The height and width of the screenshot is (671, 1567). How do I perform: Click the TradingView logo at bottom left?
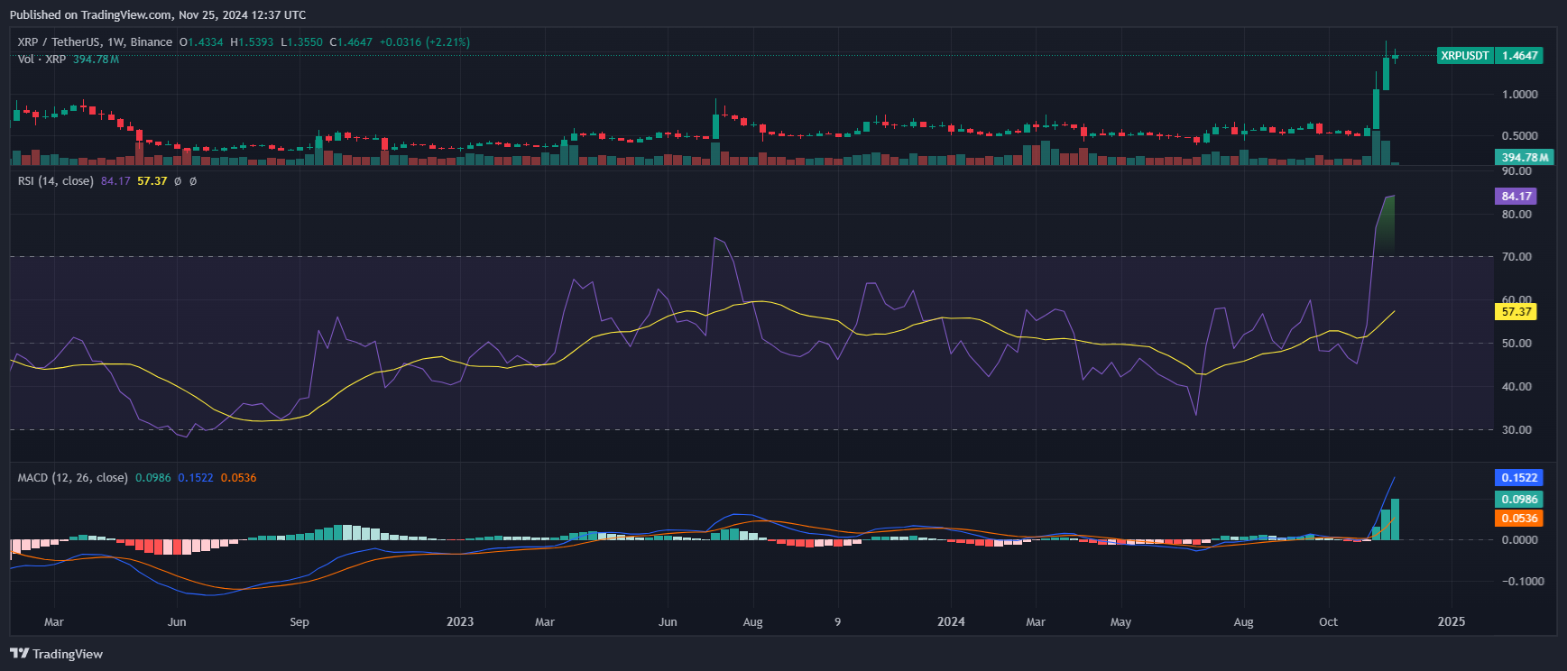(x=56, y=654)
